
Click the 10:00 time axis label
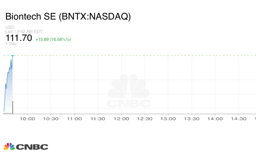[x=27, y=119]
